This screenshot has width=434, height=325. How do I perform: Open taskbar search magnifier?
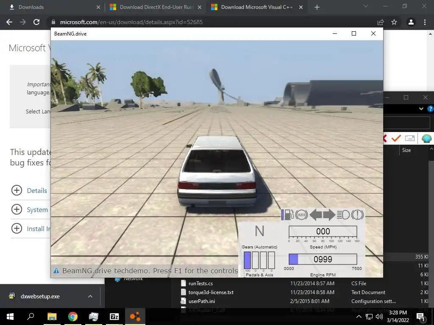pos(31,317)
